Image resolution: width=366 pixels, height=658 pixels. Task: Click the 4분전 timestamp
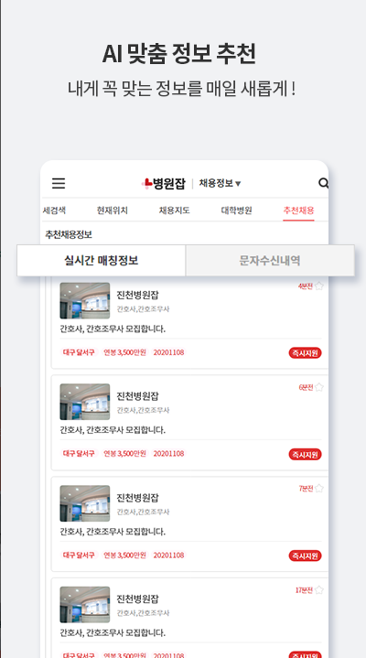coord(306,286)
